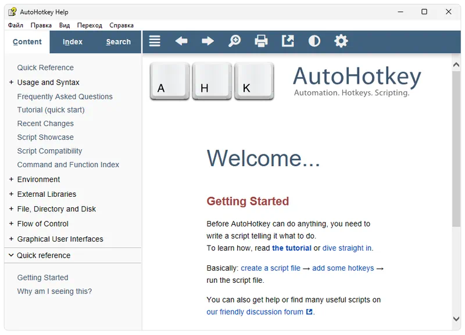Expand the Flow of Control node
Screen dimensions: 465x335
11,224
